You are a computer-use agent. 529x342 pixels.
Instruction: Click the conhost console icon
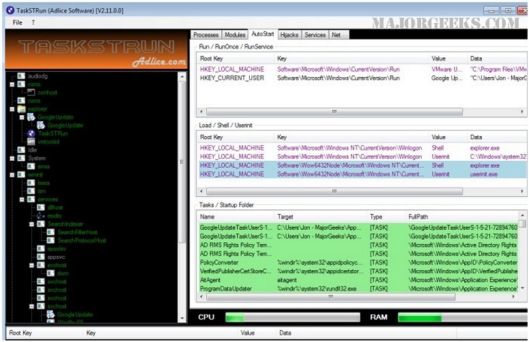tap(31, 92)
